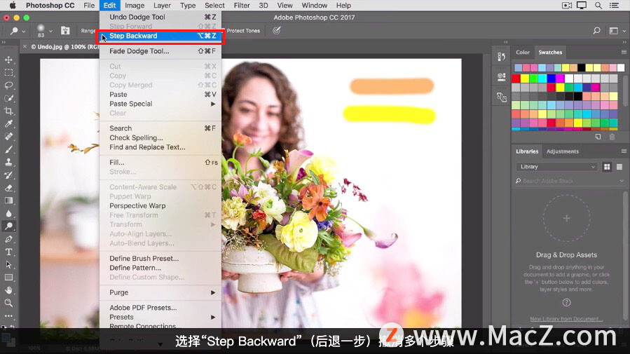
Task: Switch to the Color tab
Action: 523,53
